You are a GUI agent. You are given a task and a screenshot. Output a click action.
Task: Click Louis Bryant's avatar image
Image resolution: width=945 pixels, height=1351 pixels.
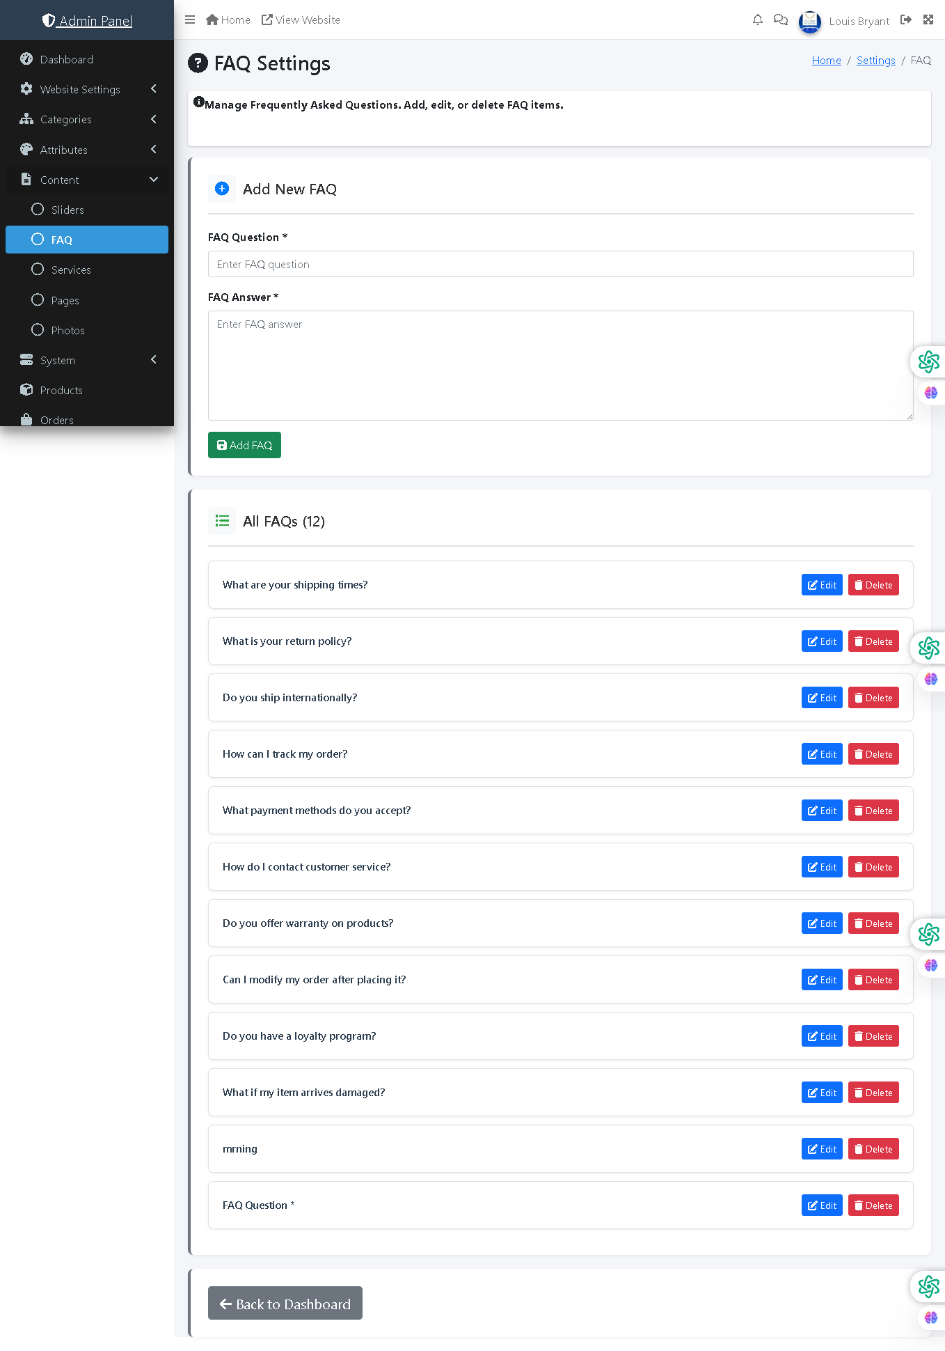point(810,21)
